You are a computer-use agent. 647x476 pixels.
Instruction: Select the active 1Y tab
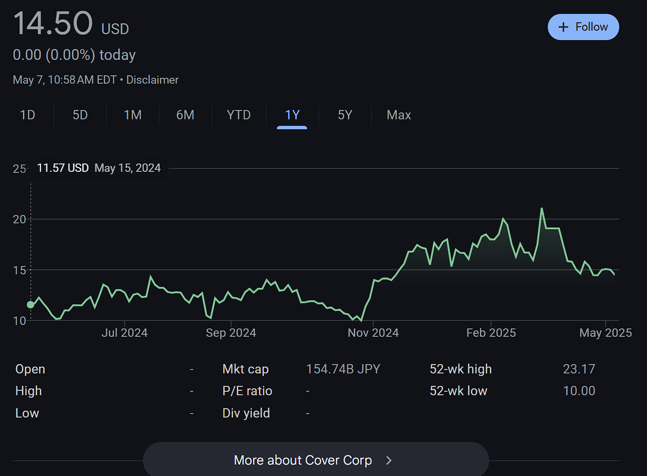tap(292, 115)
